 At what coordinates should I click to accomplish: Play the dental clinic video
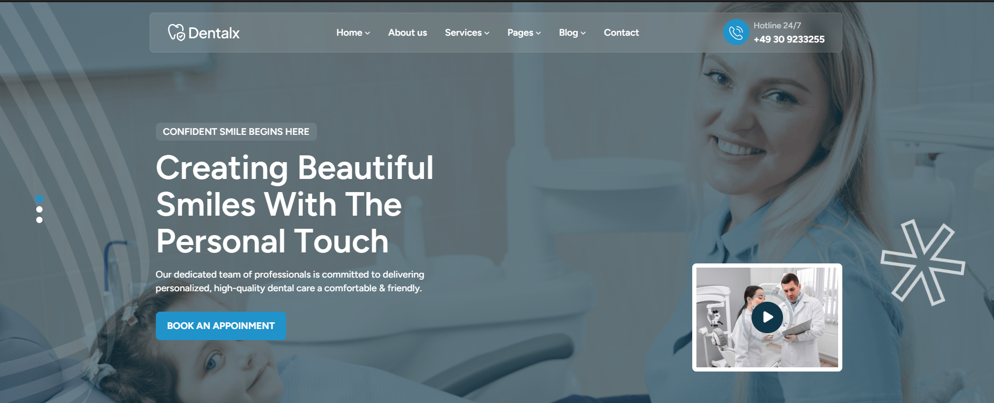click(767, 317)
